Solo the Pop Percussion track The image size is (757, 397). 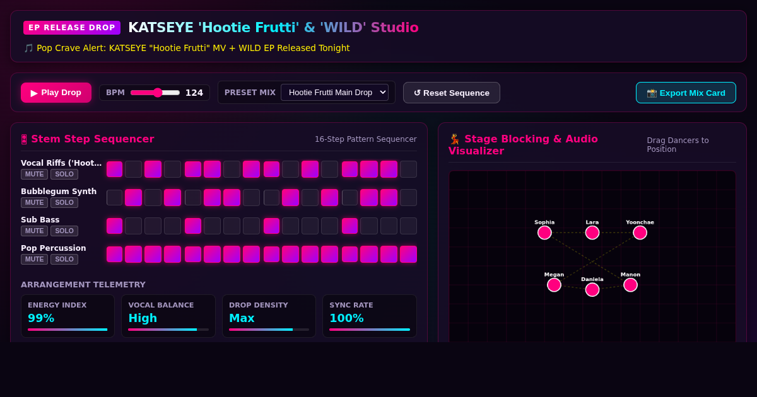pyautogui.click(x=64, y=259)
